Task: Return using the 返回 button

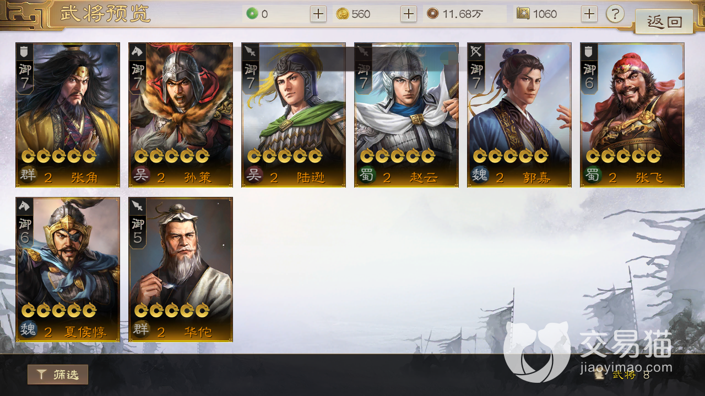Action: tap(664, 22)
